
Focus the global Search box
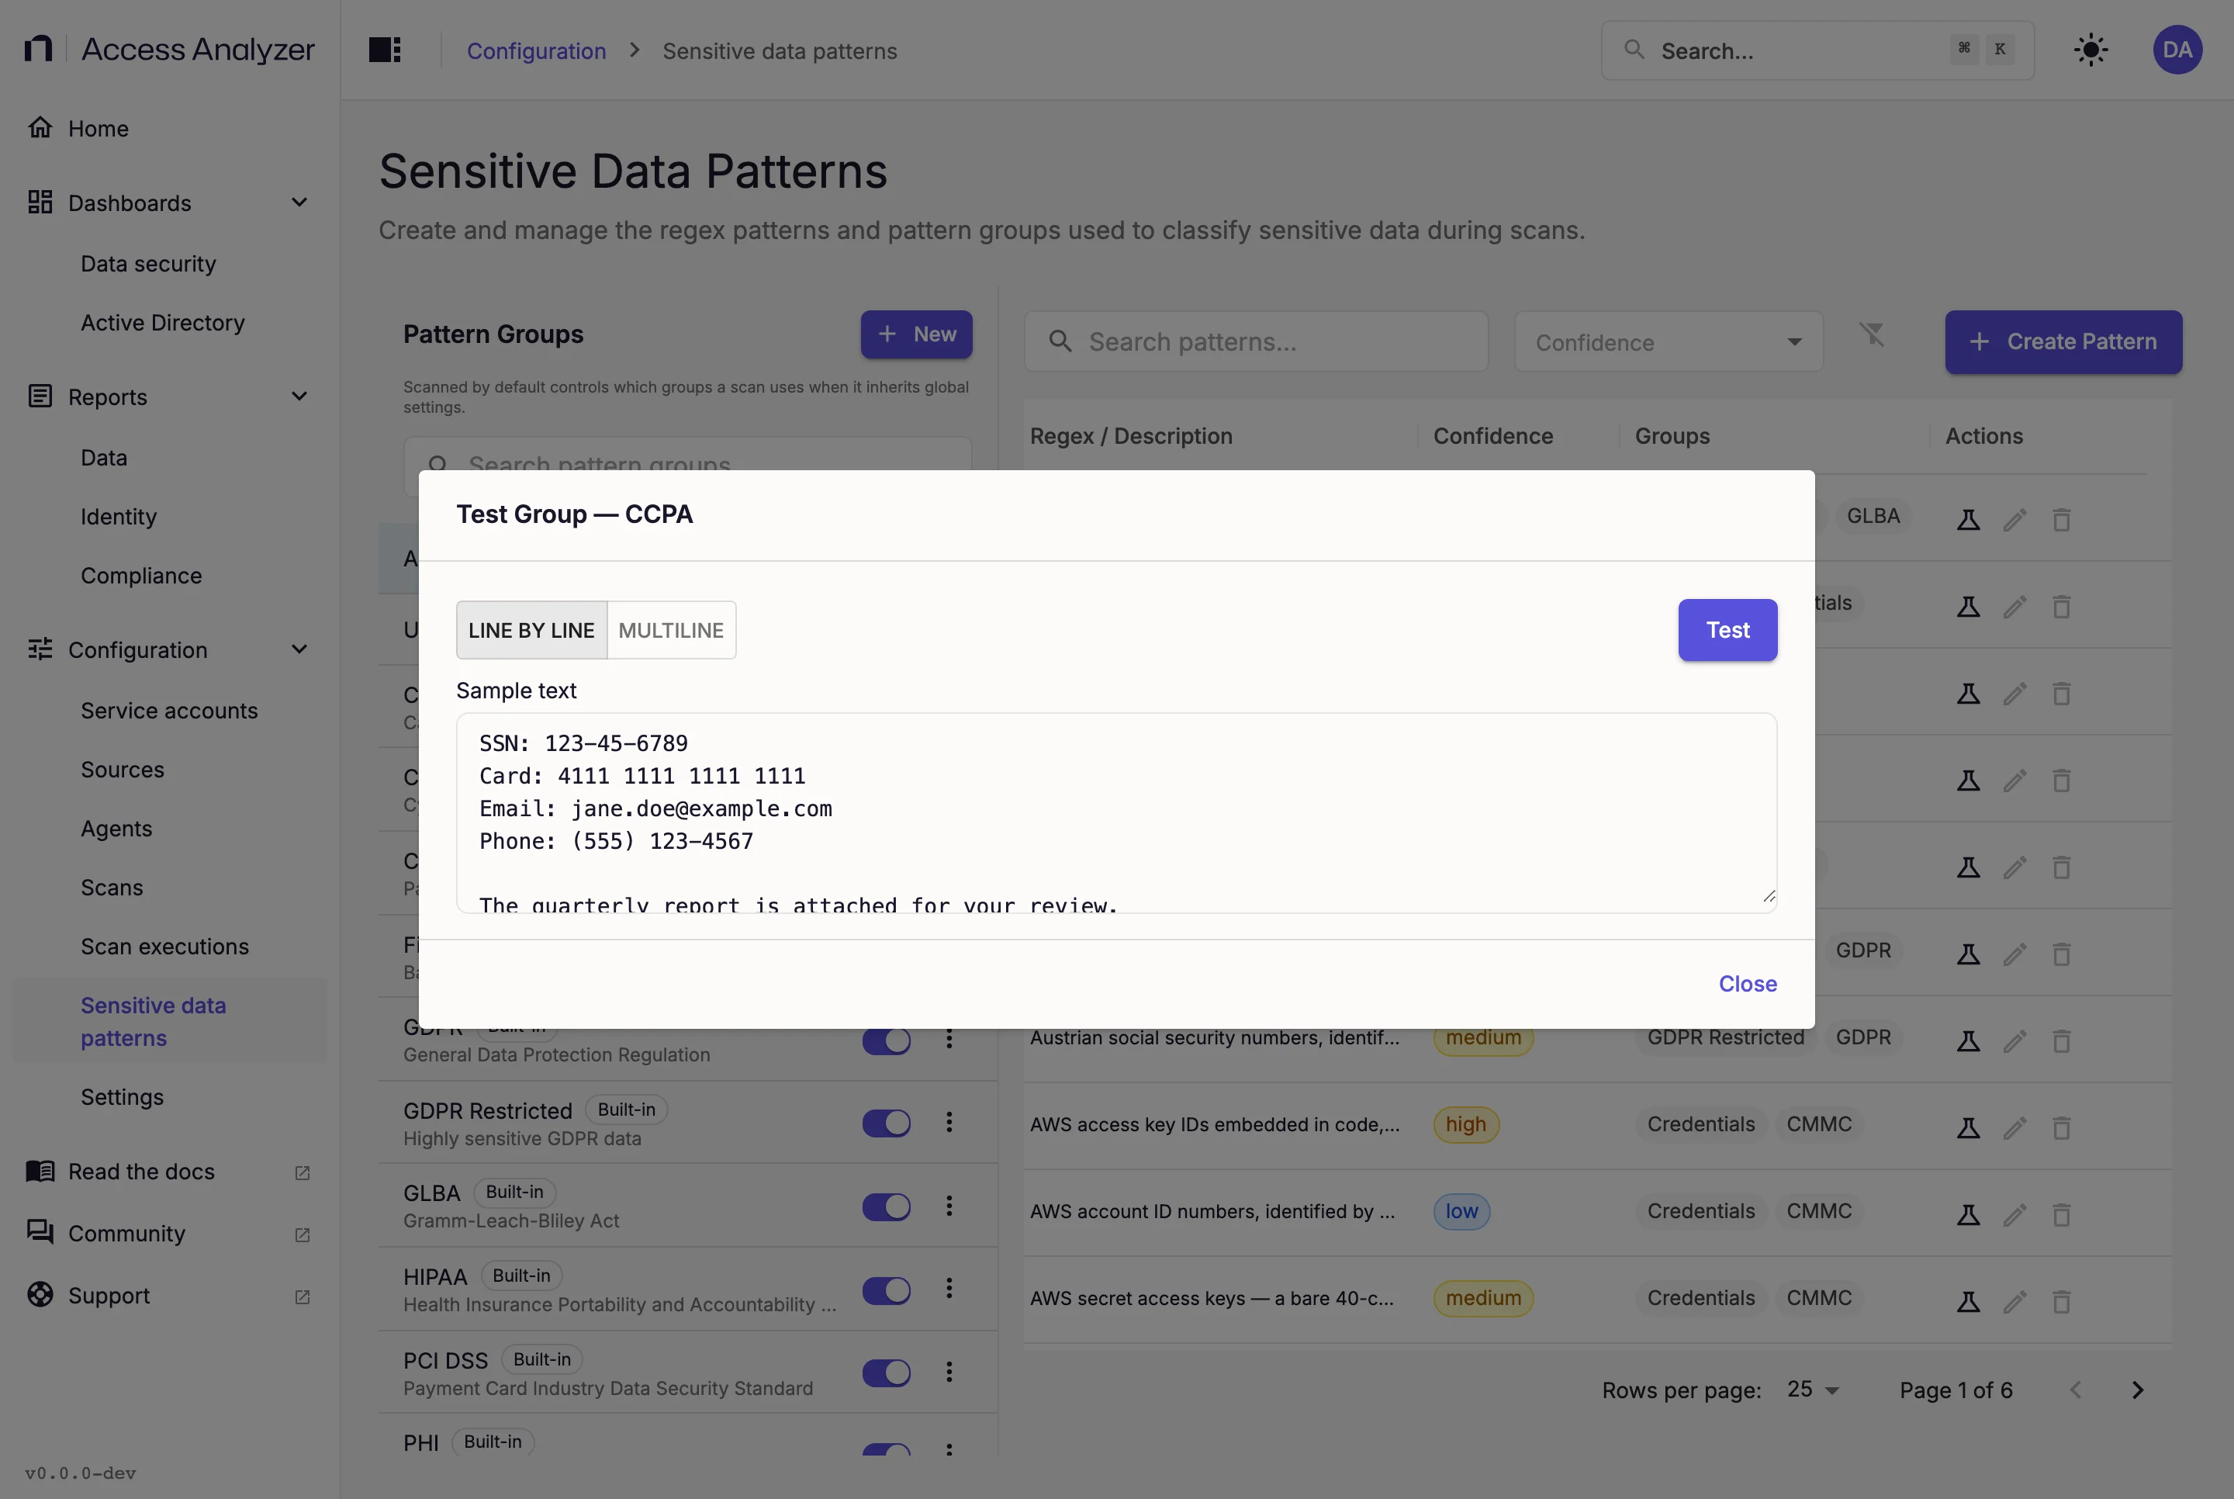pyautogui.click(x=1817, y=50)
